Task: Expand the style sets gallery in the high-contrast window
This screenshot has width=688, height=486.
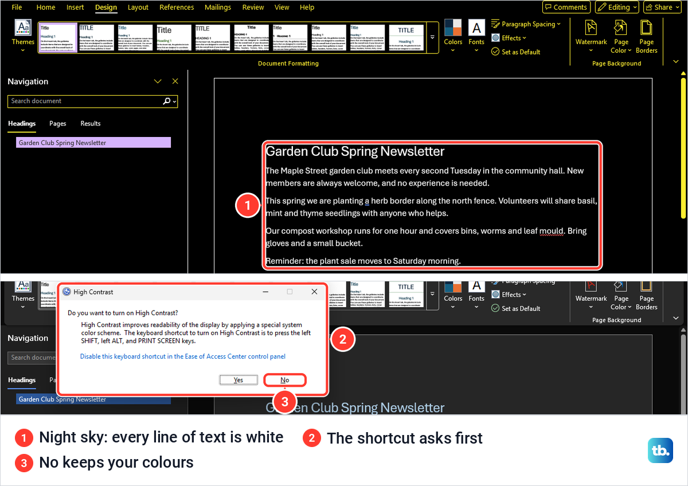Action: point(432,37)
